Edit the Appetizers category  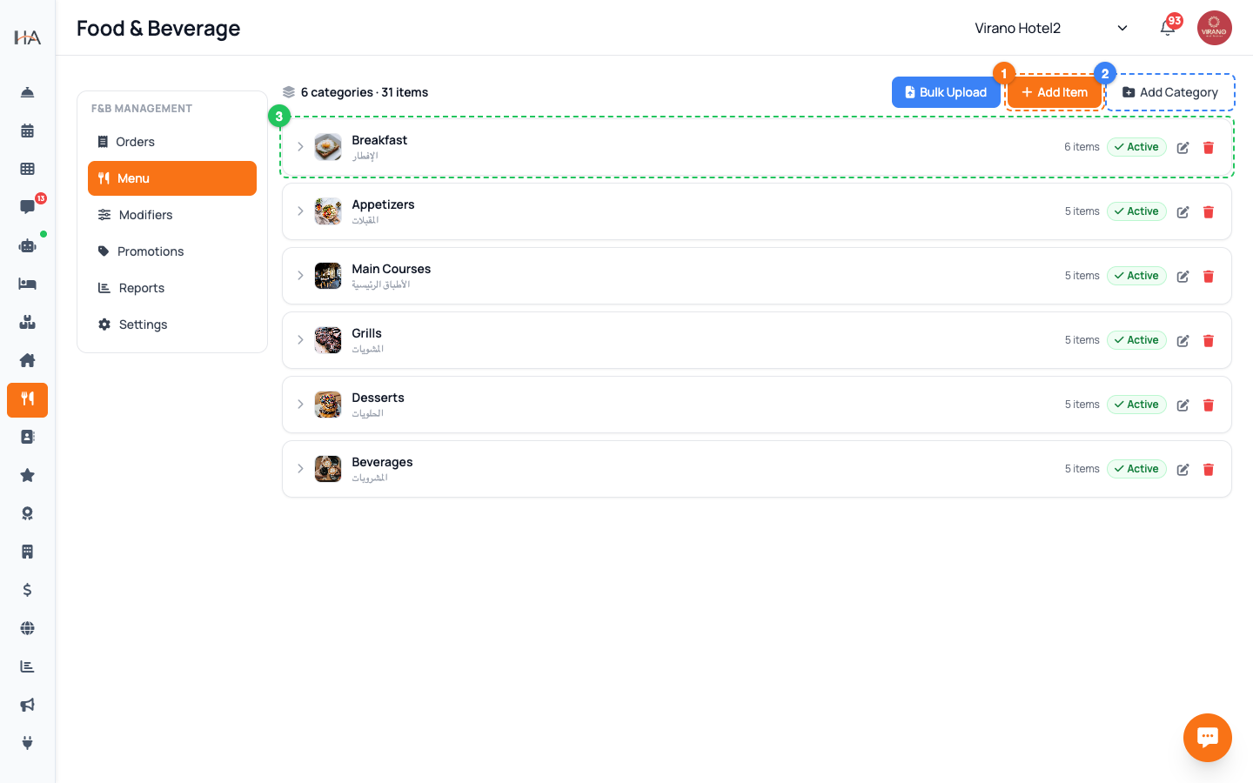click(1183, 212)
